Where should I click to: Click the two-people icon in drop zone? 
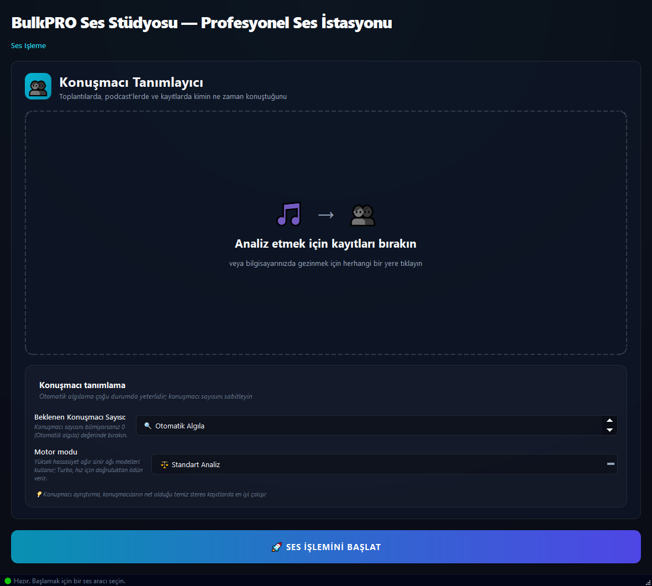362,215
